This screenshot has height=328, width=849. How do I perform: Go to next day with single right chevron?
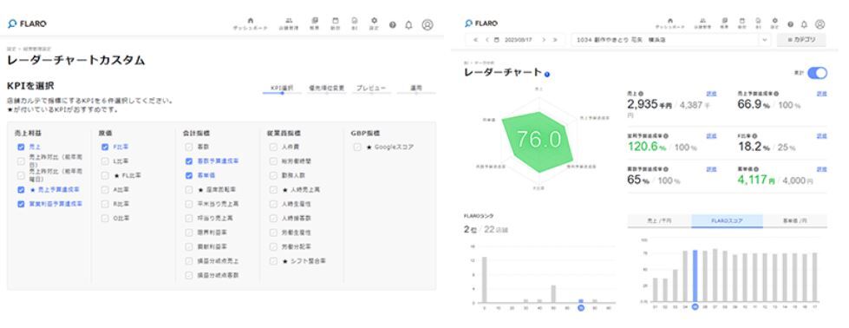coord(544,40)
